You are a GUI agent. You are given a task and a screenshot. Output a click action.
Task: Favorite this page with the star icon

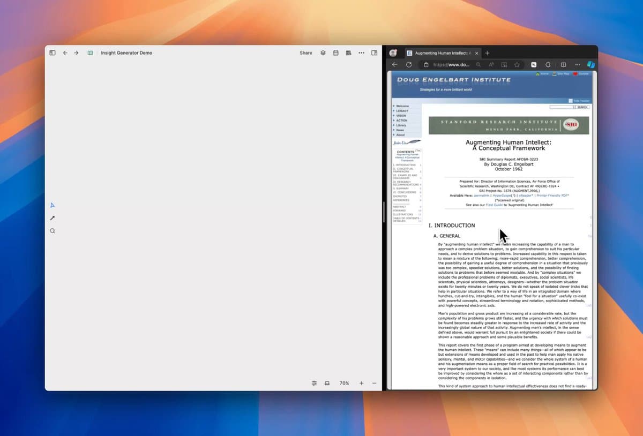(x=517, y=64)
